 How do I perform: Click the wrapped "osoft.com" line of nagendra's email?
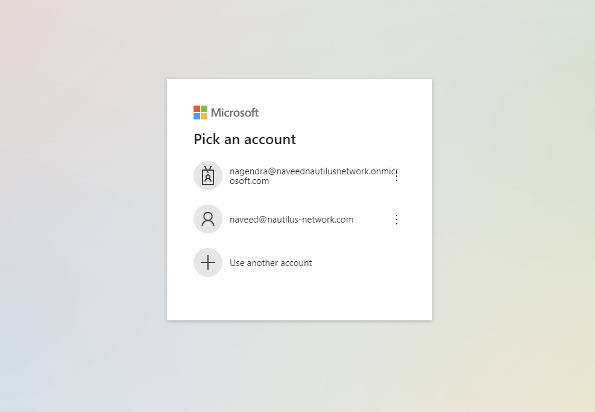(250, 181)
